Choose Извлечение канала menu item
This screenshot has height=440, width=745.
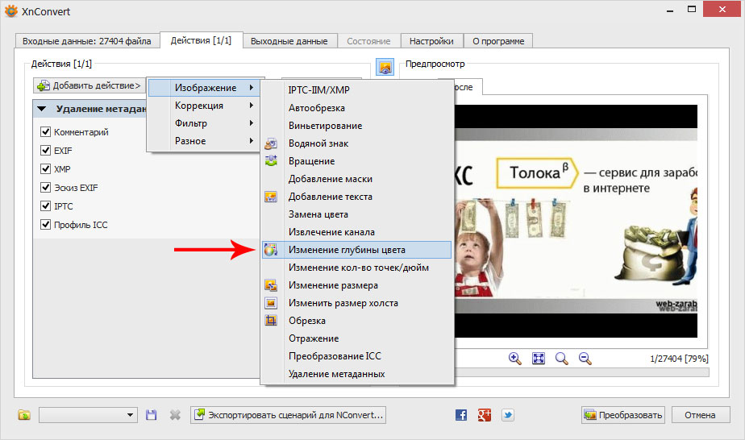pos(356,231)
